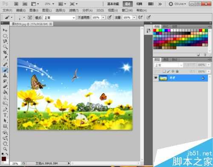Image resolution: width=213 pixels, height=167 pixels.
Task: Select the Type tool
Action: (5, 115)
